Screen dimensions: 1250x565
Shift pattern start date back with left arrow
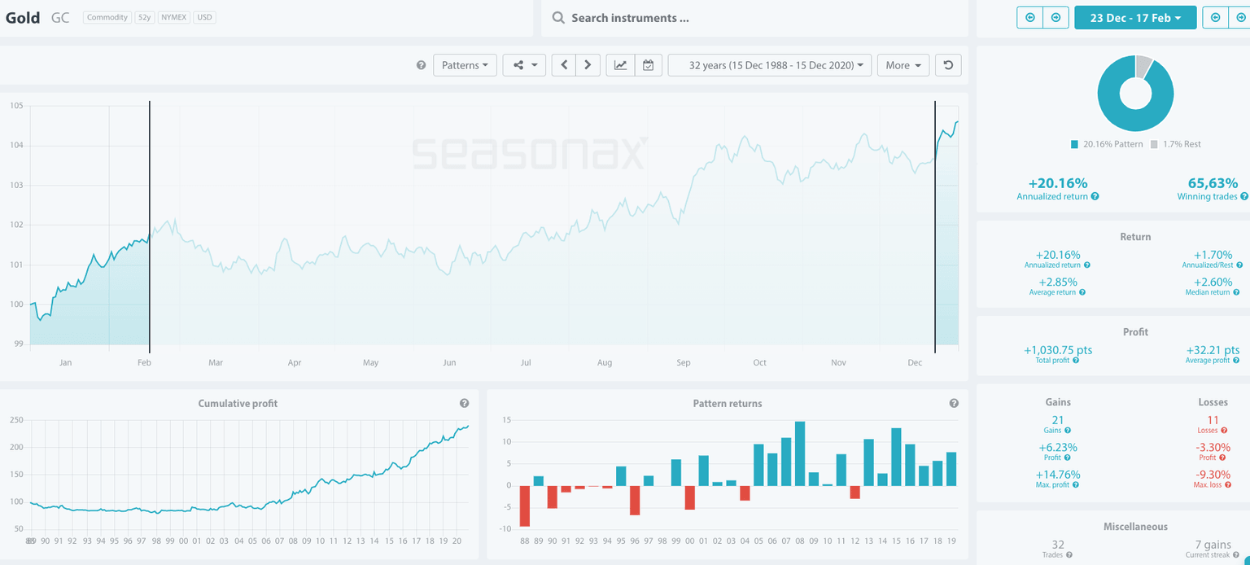pos(1030,17)
